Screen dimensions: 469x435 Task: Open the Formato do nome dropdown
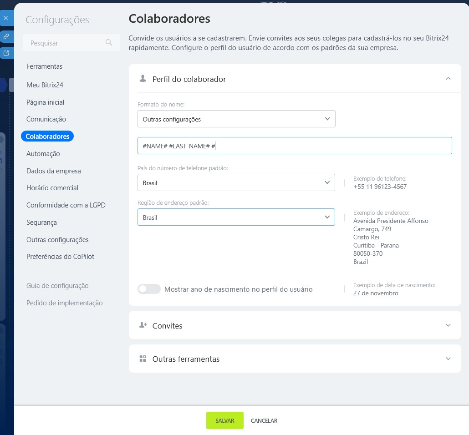pyautogui.click(x=236, y=119)
